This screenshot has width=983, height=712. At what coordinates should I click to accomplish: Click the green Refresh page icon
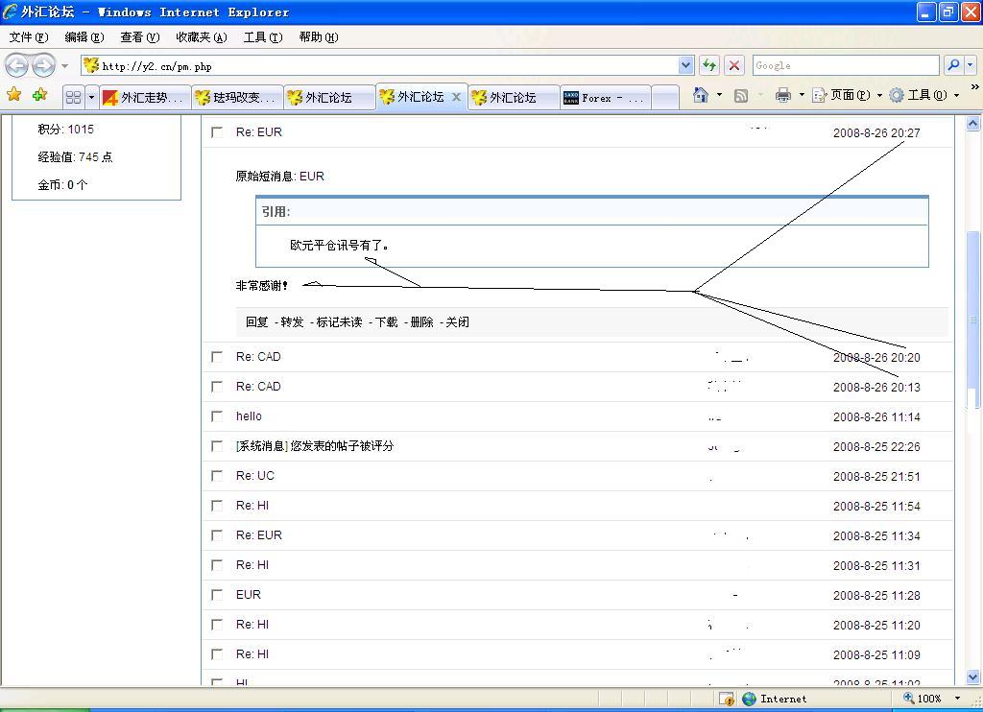(709, 65)
